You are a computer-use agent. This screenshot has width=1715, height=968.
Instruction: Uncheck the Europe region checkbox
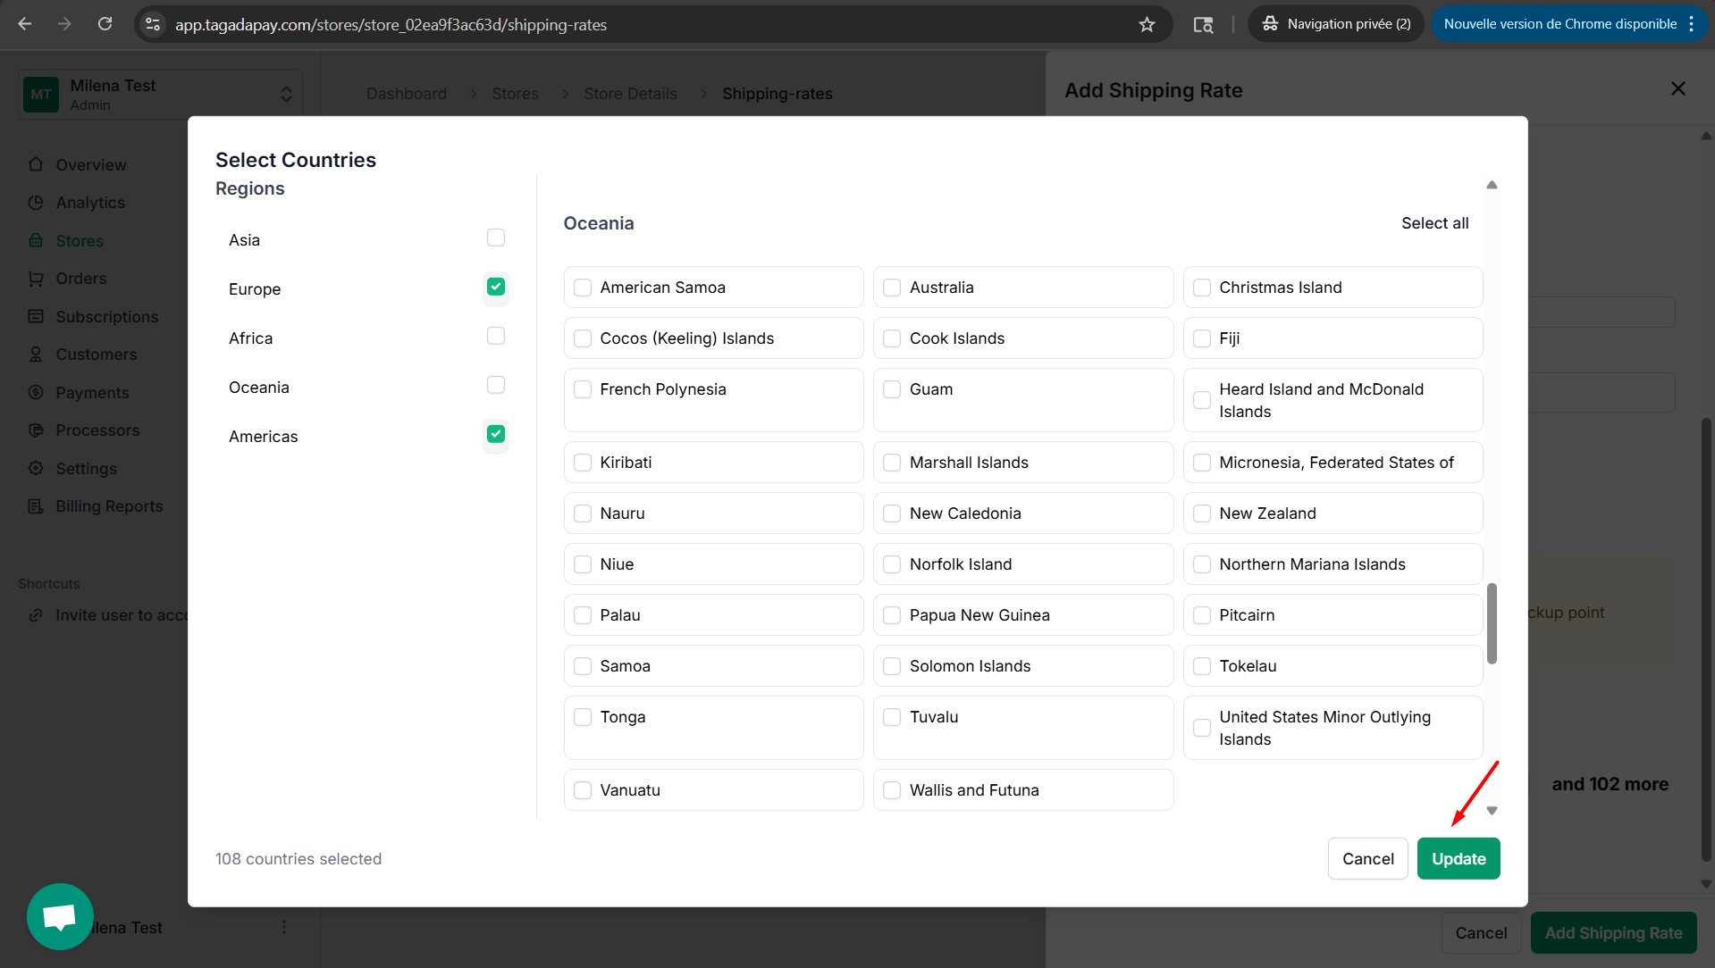tap(496, 287)
